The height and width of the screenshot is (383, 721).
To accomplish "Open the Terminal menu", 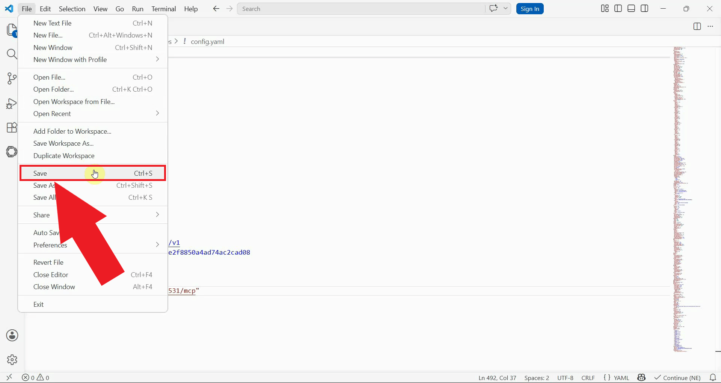I will 164,9.
